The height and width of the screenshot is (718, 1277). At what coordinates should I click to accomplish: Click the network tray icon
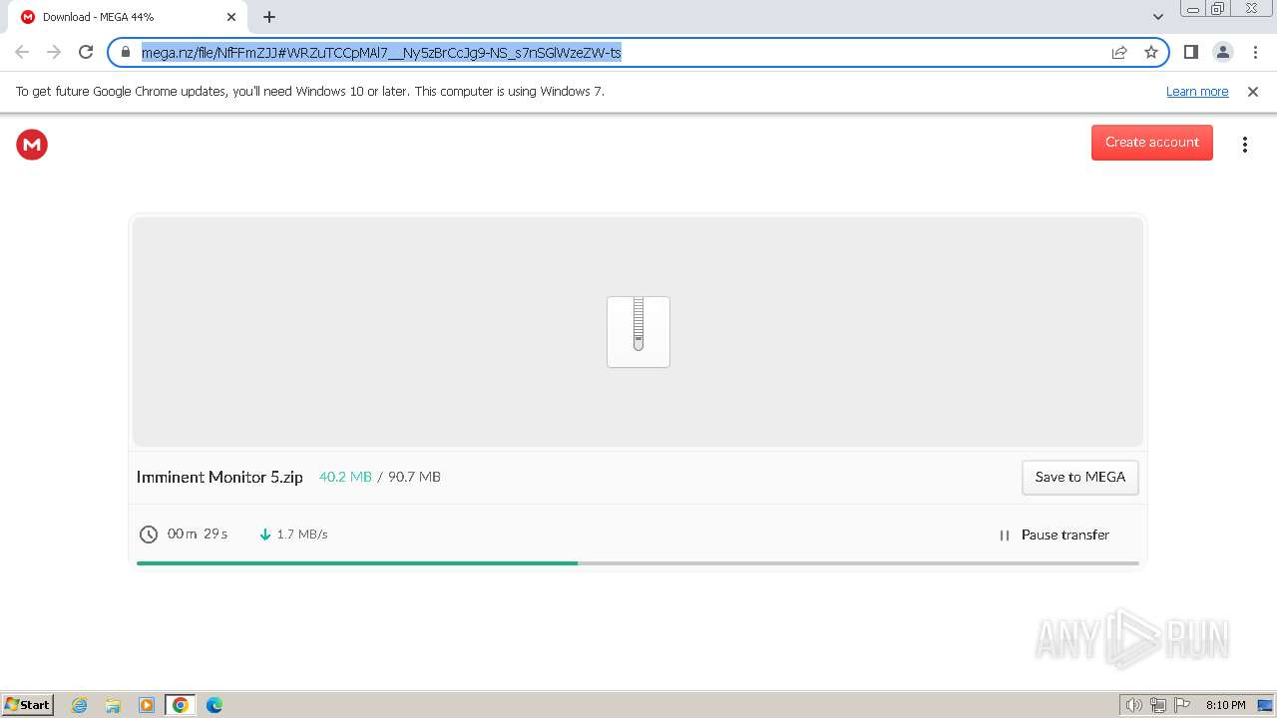pyautogui.click(x=1158, y=705)
